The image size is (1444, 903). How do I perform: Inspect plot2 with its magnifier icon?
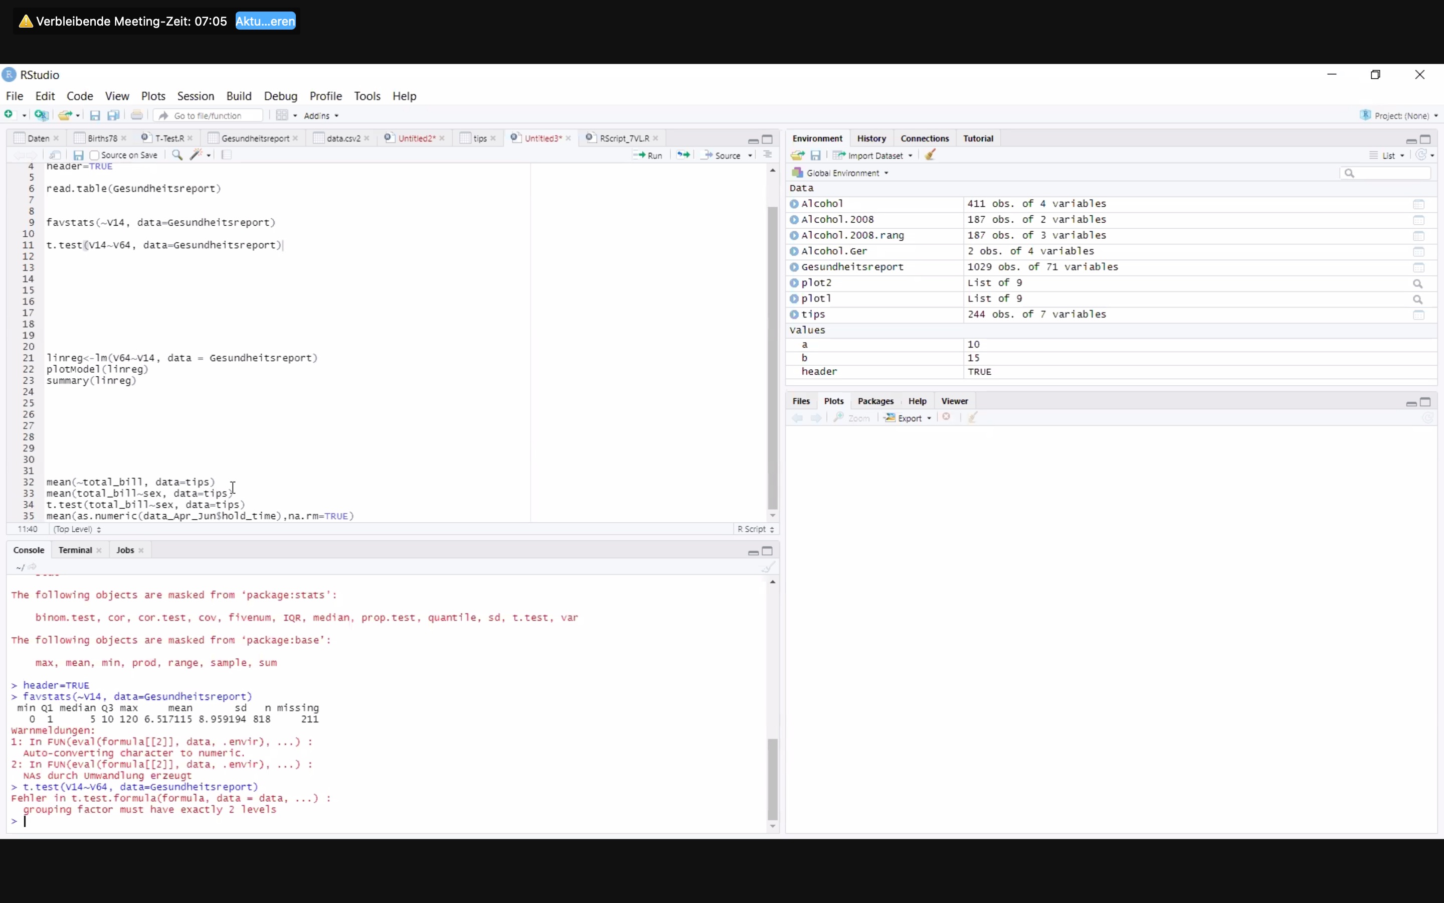(1418, 283)
